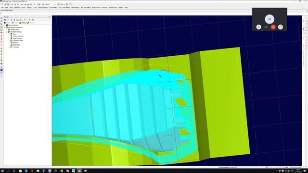Open Windows search from taskbar
This screenshot has height=173, width=308.
click(x=8, y=171)
